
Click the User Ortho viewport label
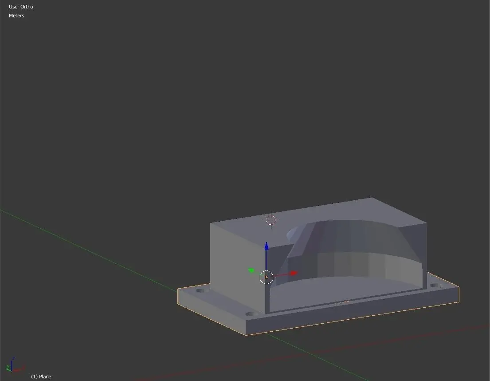pyautogui.click(x=21, y=6)
